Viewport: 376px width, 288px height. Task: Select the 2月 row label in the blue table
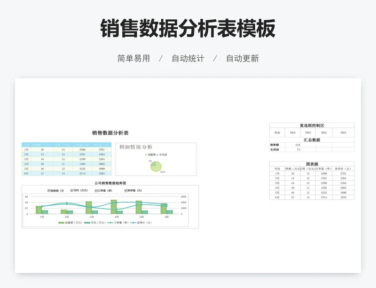click(26, 155)
